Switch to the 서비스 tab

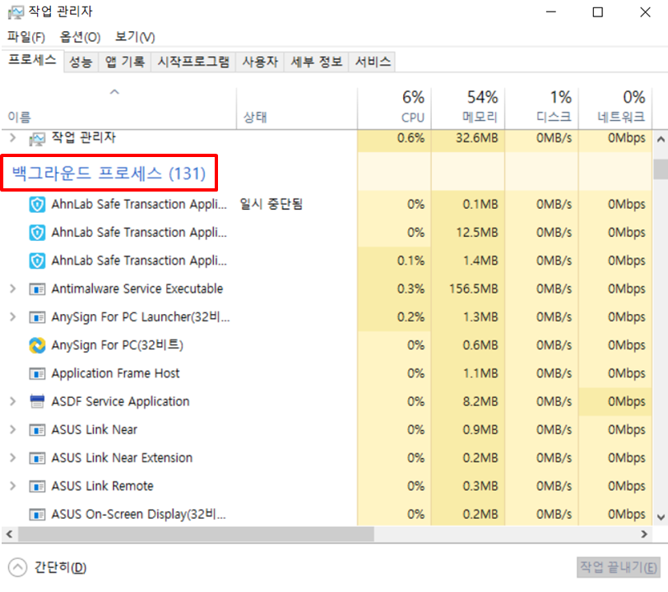(373, 62)
